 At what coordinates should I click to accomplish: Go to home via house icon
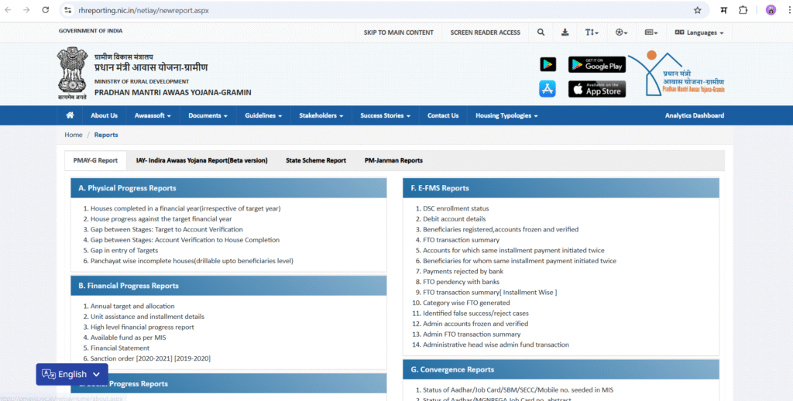[x=70, y=115]
